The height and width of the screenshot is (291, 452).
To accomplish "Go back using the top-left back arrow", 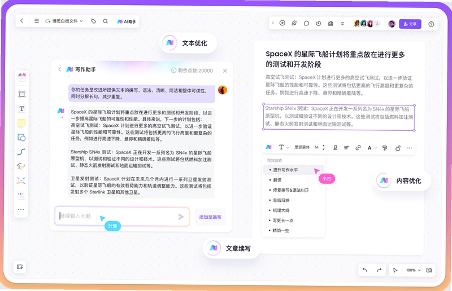I will coord(22,21).
